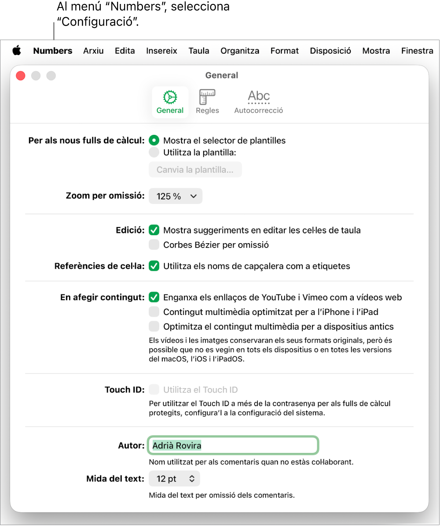Select "Utilitza la plantilla" radio button
The image size is (440, 526).
click(x=154, y=152)
